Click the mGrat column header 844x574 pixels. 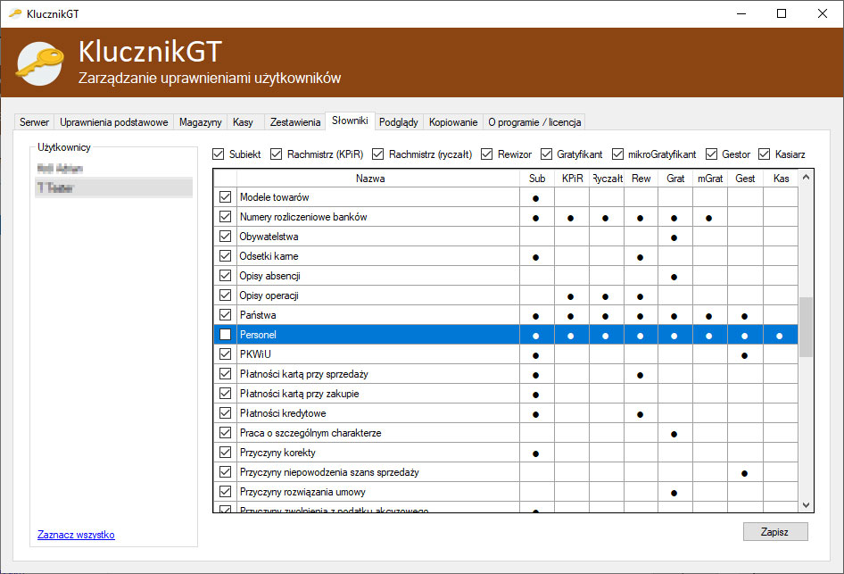coord(710,179)
